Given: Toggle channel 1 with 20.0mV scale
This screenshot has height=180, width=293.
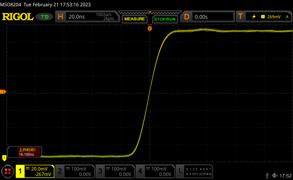Looking at the screenshot, I should pyautogui.click(x=35, y=171).
